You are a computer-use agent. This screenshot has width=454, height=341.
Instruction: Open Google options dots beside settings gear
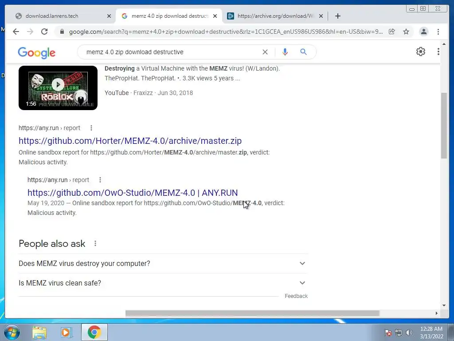[438, 52]
